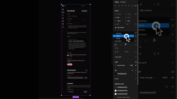Image resolution: width=177 pixels, height=99 pixels.
Task: Click Mode$/base/00 fill style label
Action: (x=122, y=74)
